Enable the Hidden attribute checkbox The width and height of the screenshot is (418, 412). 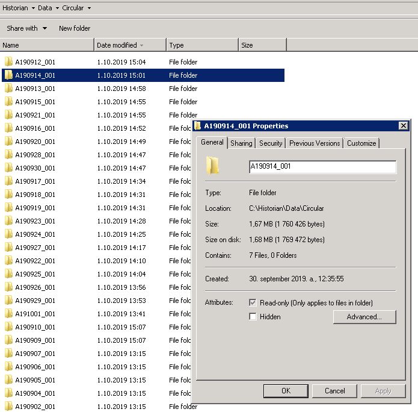(253, 317)
